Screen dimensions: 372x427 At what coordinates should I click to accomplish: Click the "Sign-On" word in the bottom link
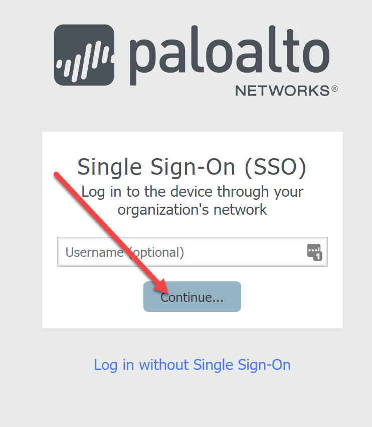[264, 365]
